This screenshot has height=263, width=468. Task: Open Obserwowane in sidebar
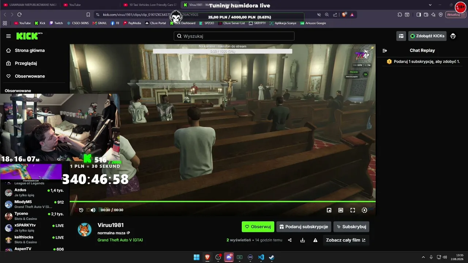[x=26, y=76]
